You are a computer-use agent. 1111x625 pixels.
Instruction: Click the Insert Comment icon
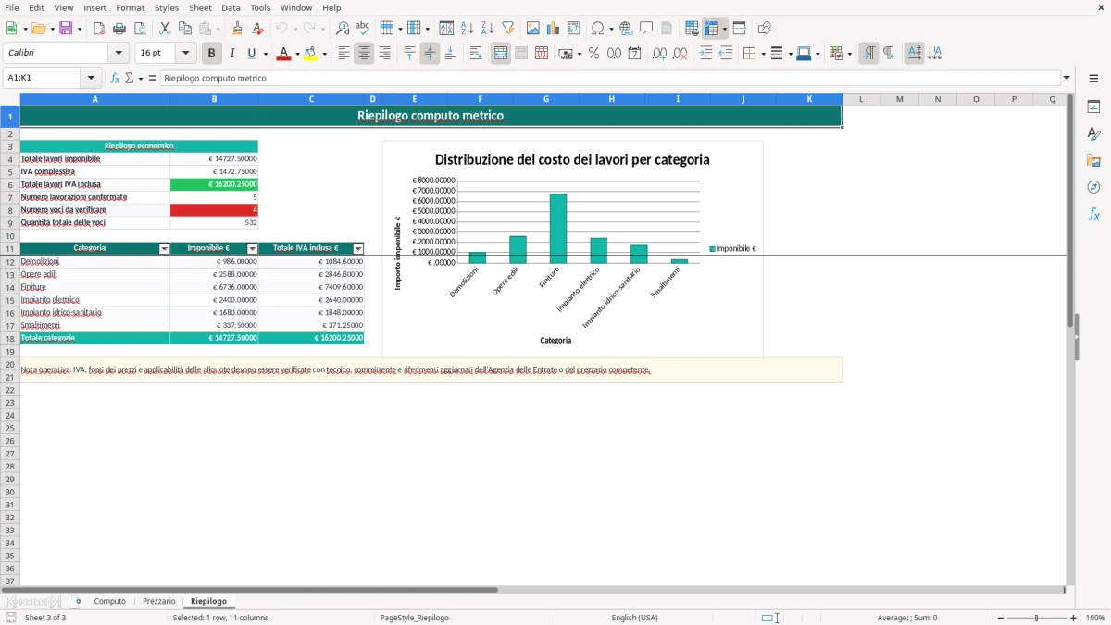646,29
